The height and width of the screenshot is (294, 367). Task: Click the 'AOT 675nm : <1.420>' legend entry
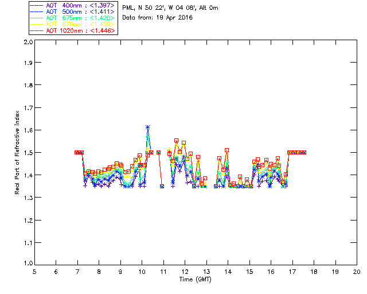(72, 18)
